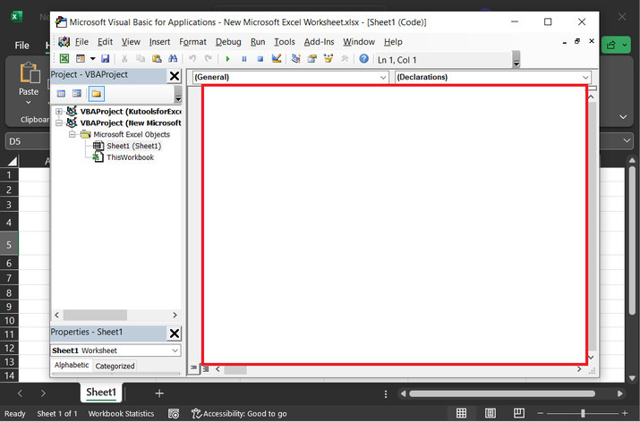Click the Procedure View button in code window
This screenshot has width=640, height=422.
(x=194, y=368)
